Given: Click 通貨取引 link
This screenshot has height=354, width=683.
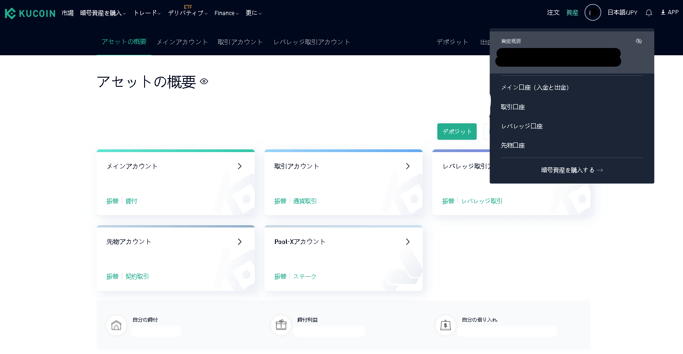Looking at the screenshot, I should [x=305, y=201].
